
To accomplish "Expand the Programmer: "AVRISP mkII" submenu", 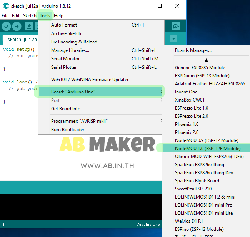I will click(101, 121).
